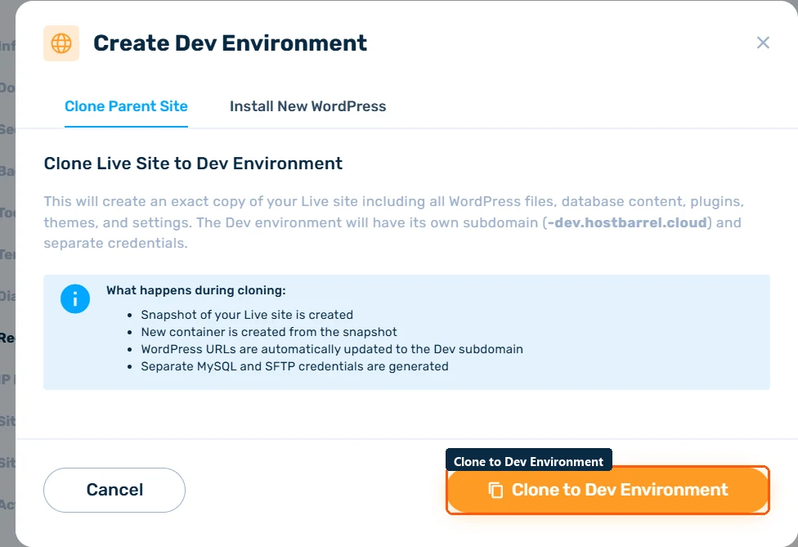Image resolution: width=798 pixels, height=547 pixels.
Task: Click the orange globe icon beside the title
Action: point(61,43)
